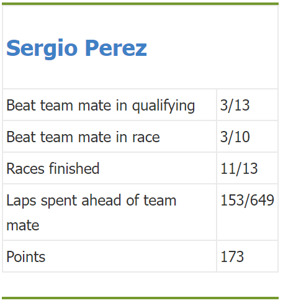The height and width of the screenshot is (303, 283).
Task: Select the 11/13 races finished value
Action: pos(239,168)
